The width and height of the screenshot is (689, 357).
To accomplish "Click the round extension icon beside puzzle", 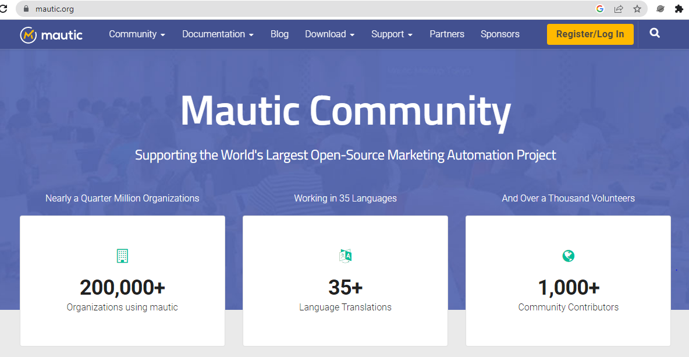I will pyautogui.click(x=660, y=9).
